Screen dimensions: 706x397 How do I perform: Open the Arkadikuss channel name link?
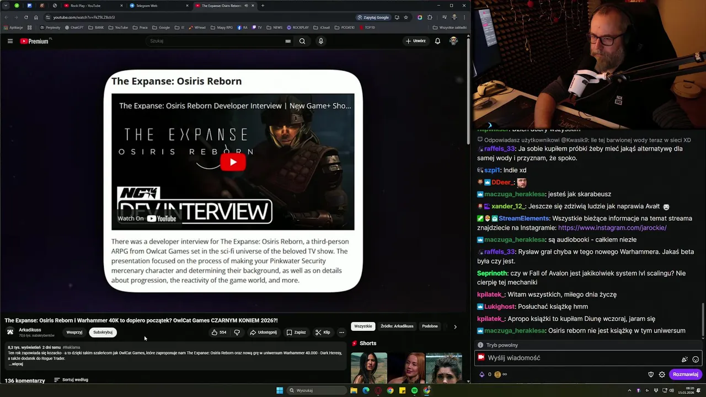(x=30, y=330)
